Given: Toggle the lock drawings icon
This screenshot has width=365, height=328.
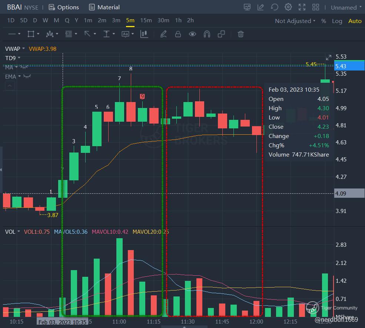Looking at the screenshot, I should point(178,34).
